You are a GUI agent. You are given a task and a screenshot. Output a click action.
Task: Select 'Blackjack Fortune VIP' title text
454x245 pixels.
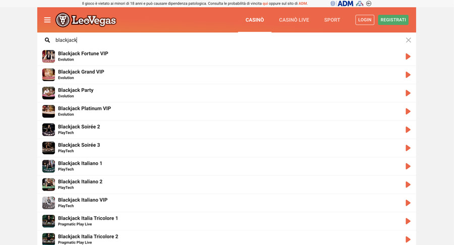pyautogui.click(x=83, y=53)
